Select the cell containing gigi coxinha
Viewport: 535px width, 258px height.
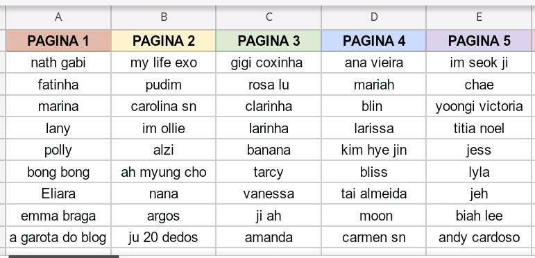269,62
